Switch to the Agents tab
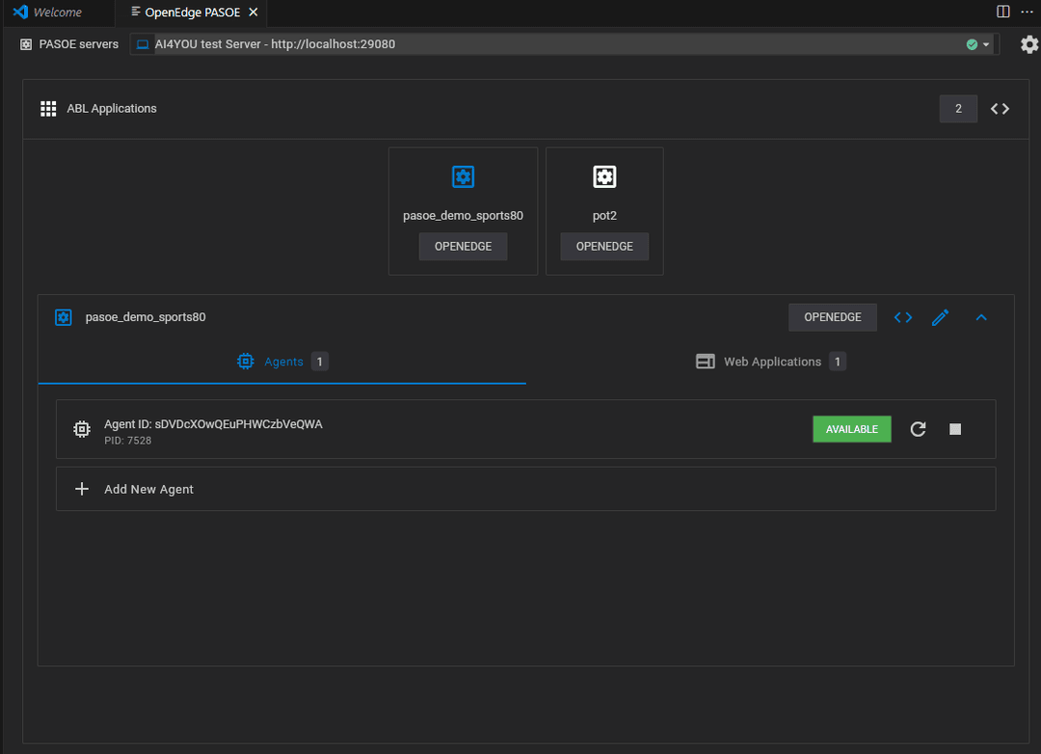This screenshot has width=1041, height=754. point(282,362)
